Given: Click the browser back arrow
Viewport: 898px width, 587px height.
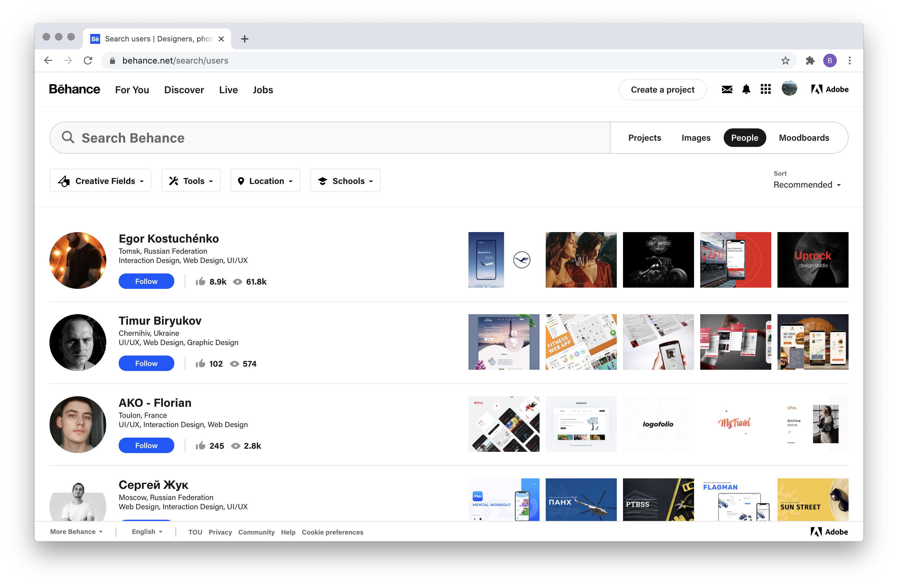Looking at the screenshot, I should [x=48, y=60].
